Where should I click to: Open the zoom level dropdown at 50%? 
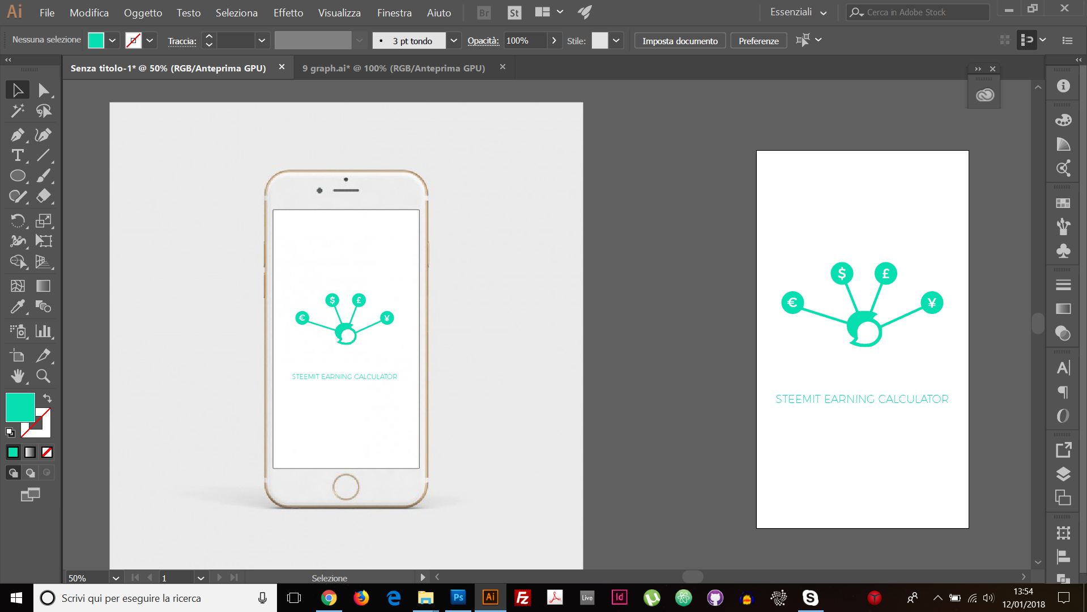pyautogui.click(x=116, y=578)
